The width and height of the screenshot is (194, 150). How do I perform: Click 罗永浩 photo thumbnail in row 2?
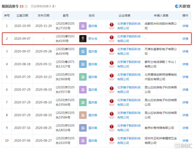83,39
